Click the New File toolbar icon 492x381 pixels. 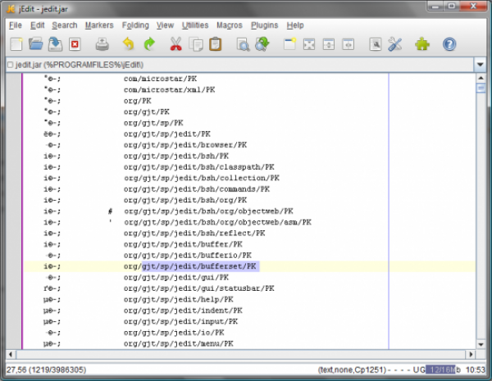click(x=16, y=44)
